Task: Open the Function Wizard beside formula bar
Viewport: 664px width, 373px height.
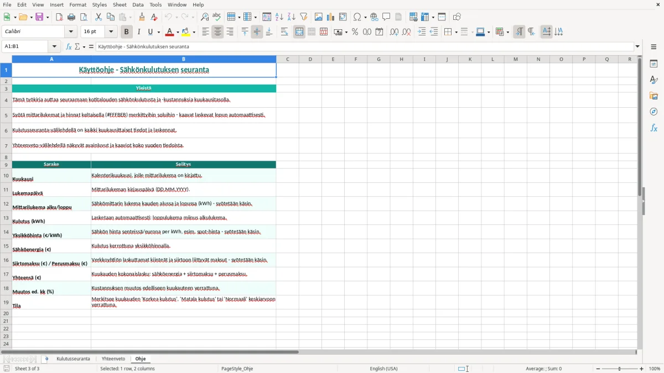Action: tap(69, 46)
